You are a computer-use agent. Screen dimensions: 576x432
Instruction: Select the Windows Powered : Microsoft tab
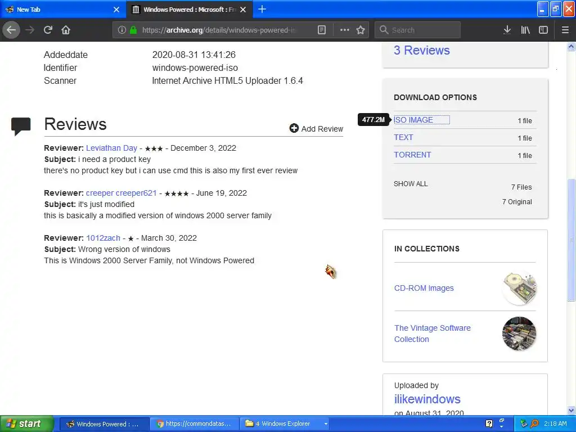pyautogui.click(x=189, y=10)
